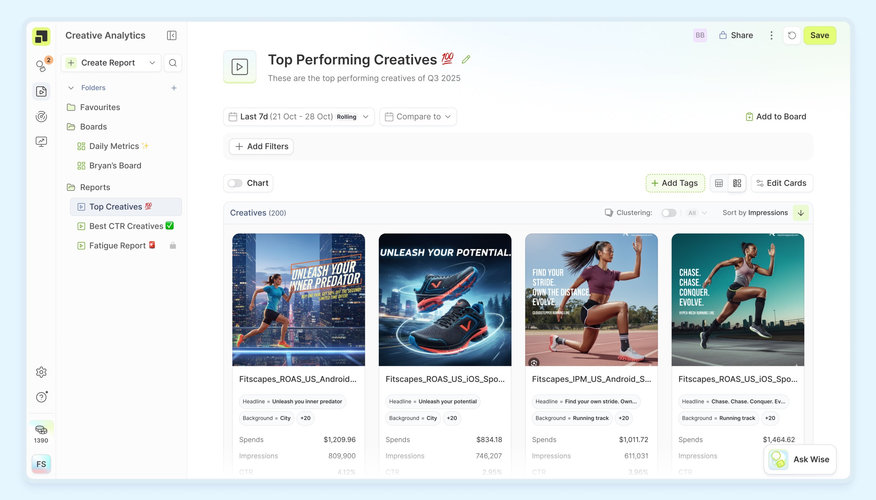Collapse the Creative Analytics sidebar panel

[171, 35]
